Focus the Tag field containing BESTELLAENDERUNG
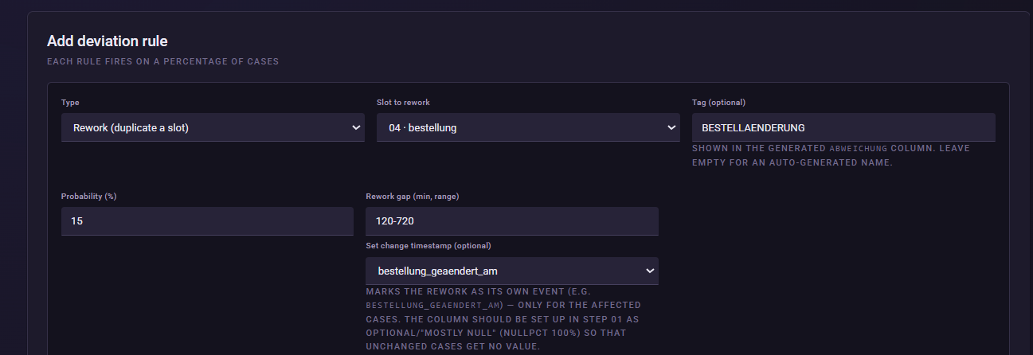The width and height of the screenshot is (1033, 355). (x=843, y=127)
